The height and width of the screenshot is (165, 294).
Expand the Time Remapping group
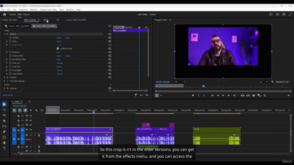click(5, 81)
